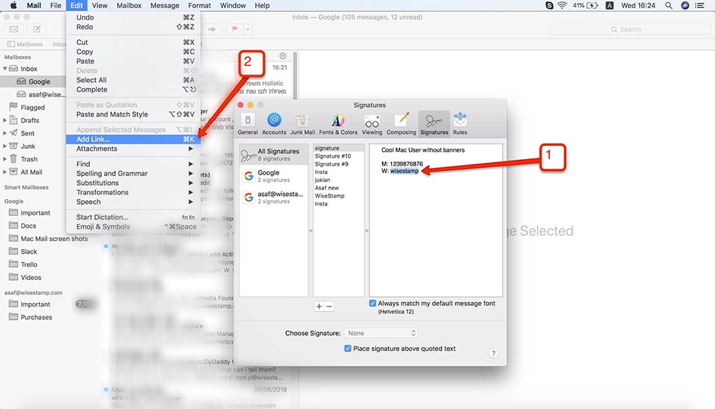Click the Skype menu bar icon
The image size is (715, 409).
pos(549,5)
